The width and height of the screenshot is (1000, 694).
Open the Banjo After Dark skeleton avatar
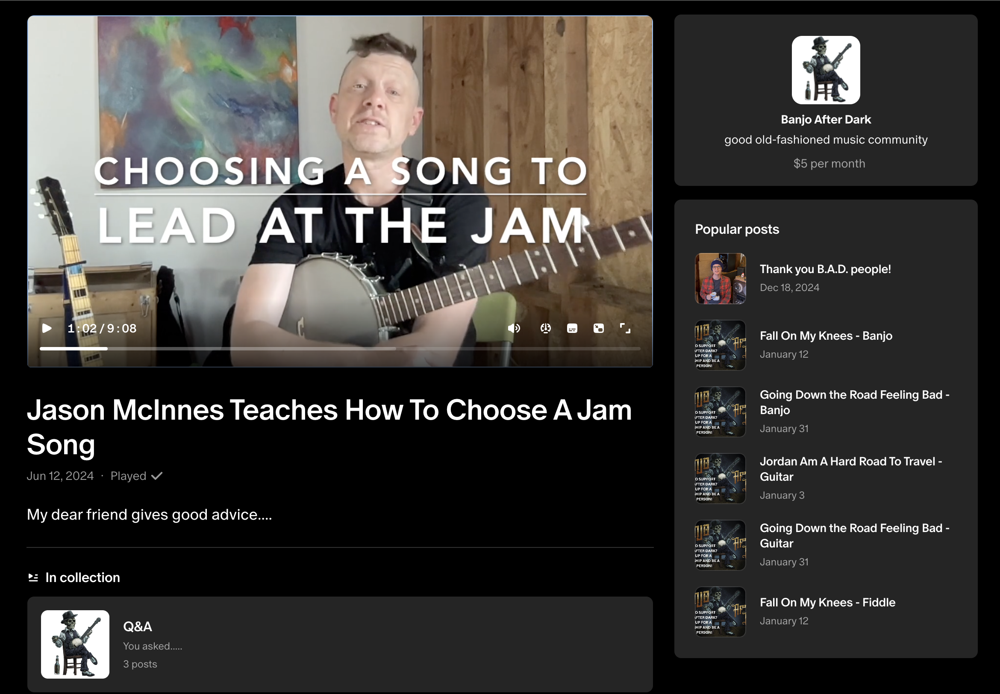coord(825,70)
